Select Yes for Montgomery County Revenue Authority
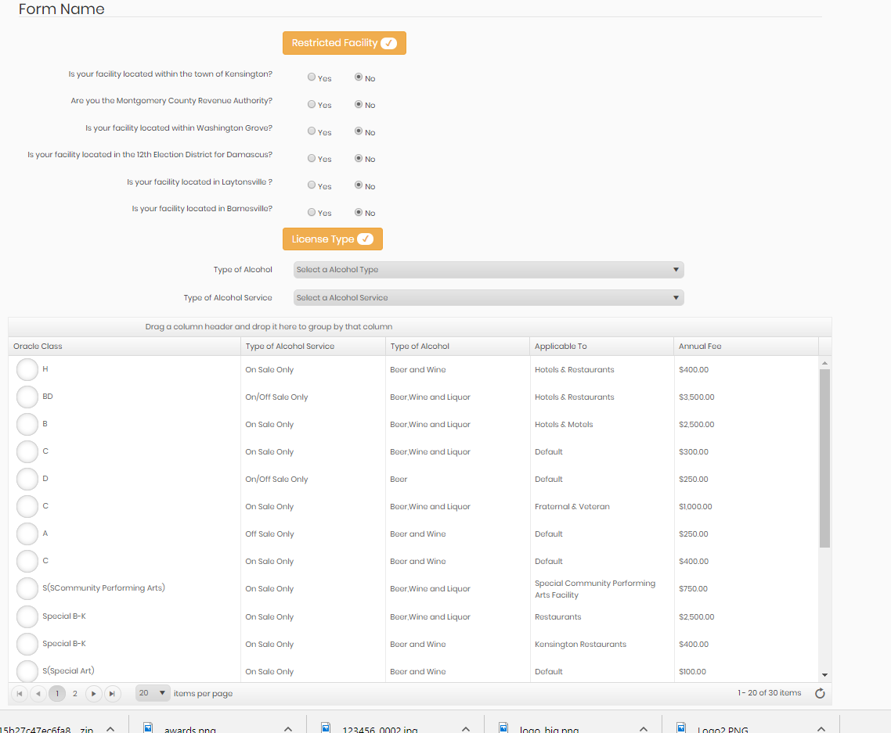Image resolution: width=891 pixels, height=733 pixels. tap(312, 104)
